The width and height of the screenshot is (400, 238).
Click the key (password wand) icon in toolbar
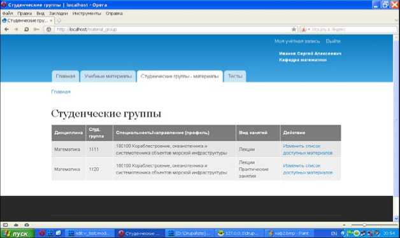[36, 29]
